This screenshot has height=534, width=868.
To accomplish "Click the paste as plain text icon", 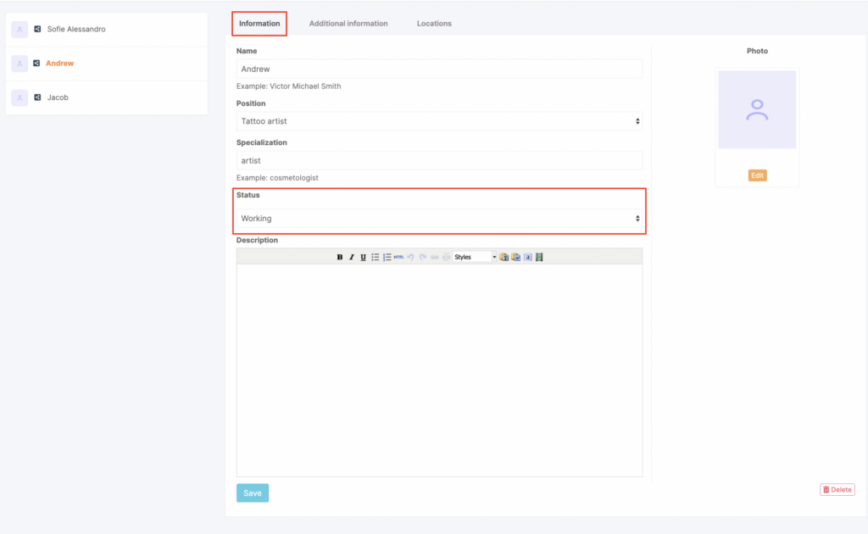I will click(504, 257).
